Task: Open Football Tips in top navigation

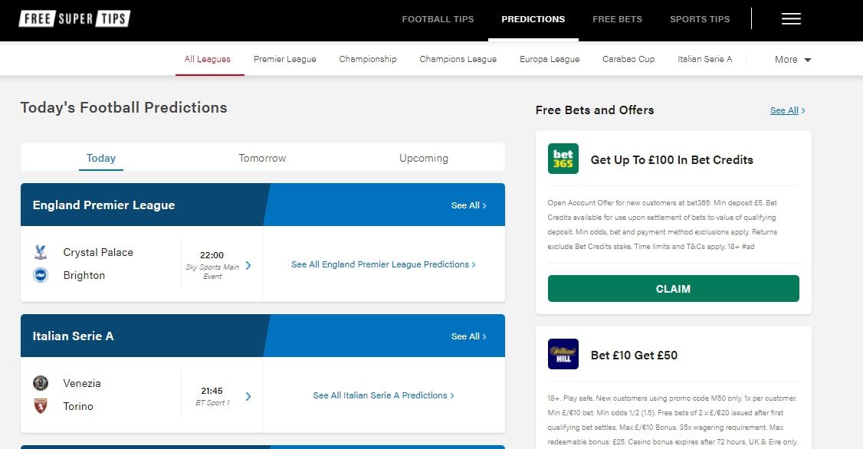Action: coord(438,18)
